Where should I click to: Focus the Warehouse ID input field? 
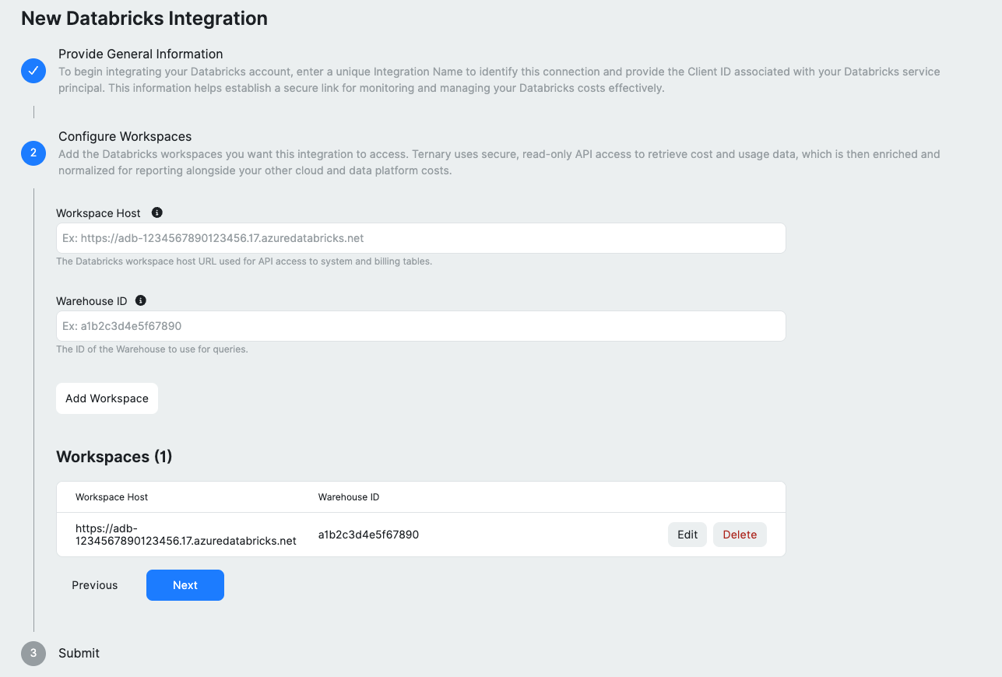click(420, 326)
